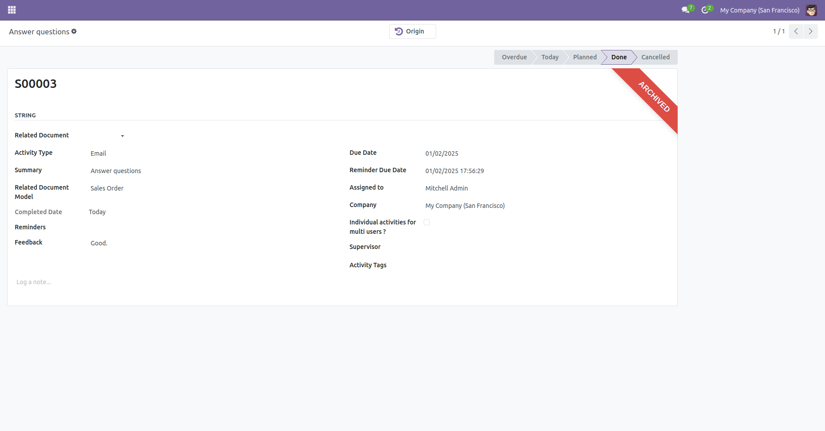Click the Feedback value Good.
This screenshot has height=431, width=825.
coord(99,243)
